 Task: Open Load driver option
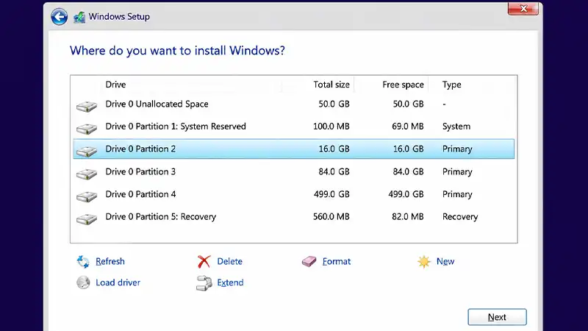[118, 282]
